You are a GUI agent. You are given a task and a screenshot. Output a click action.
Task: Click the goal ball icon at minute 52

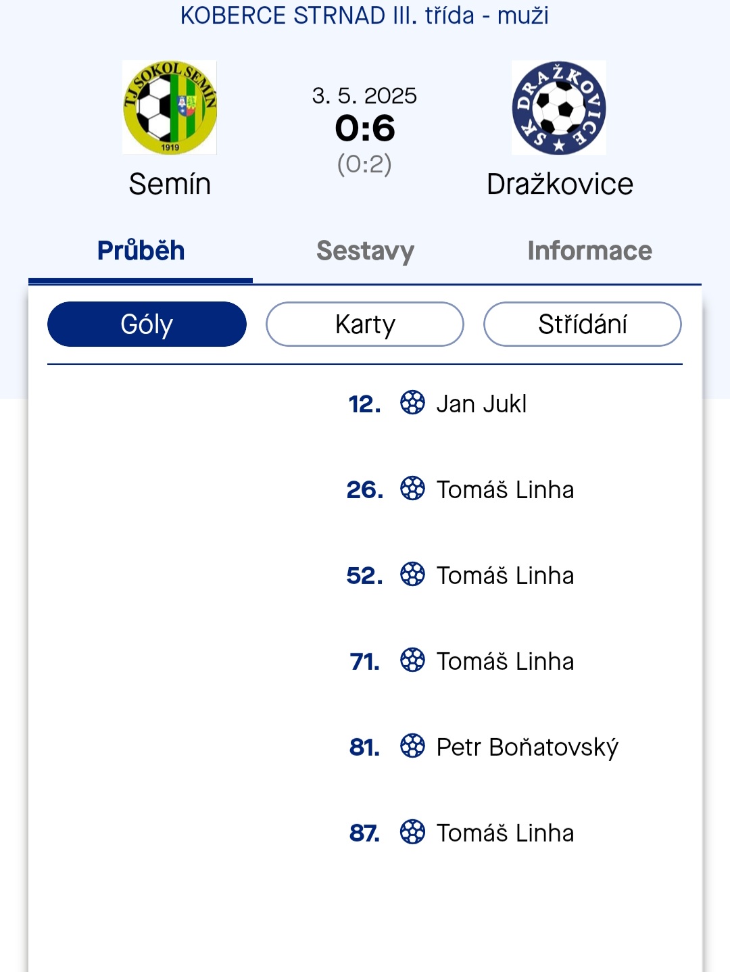[x=412, y=574]
